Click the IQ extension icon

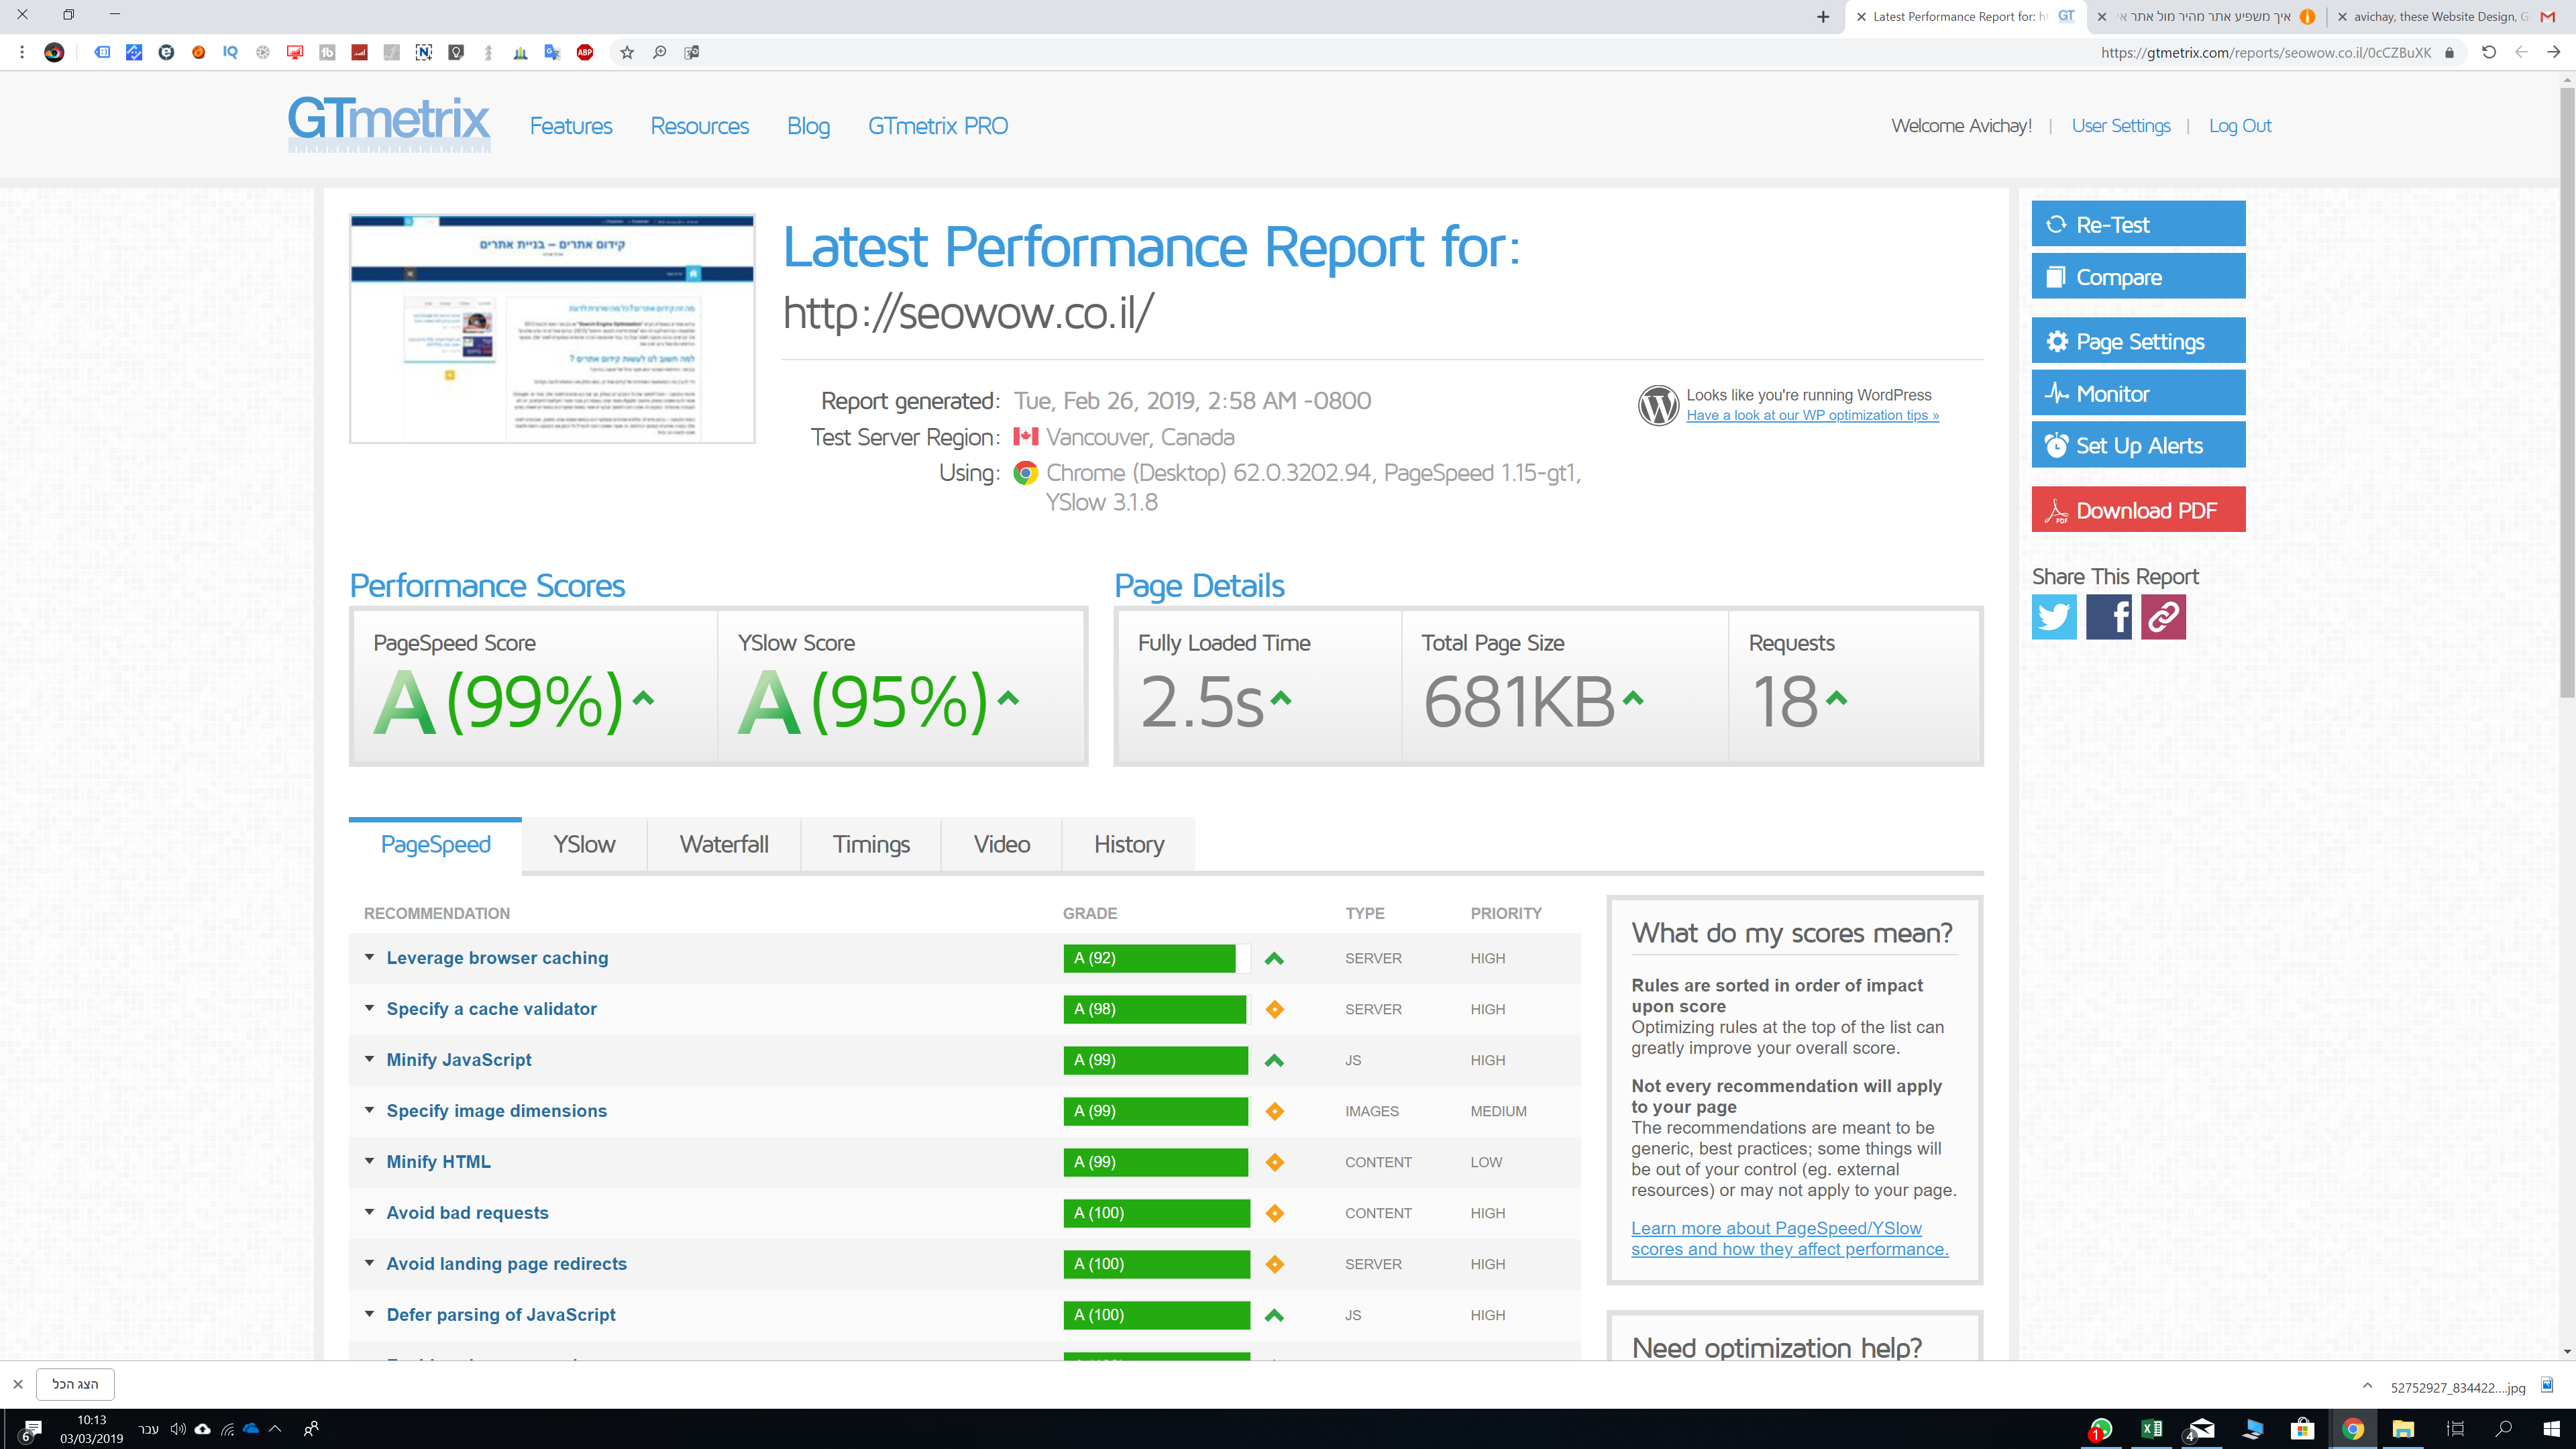pyautogui.click(x=231, y=52)
